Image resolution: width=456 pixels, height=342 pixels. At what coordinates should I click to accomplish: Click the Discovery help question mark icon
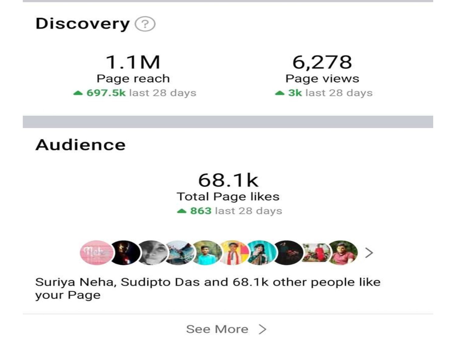145,24
